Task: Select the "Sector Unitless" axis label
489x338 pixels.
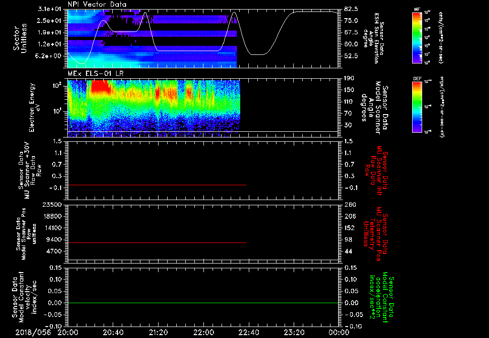Action: (x=20, y=38)
